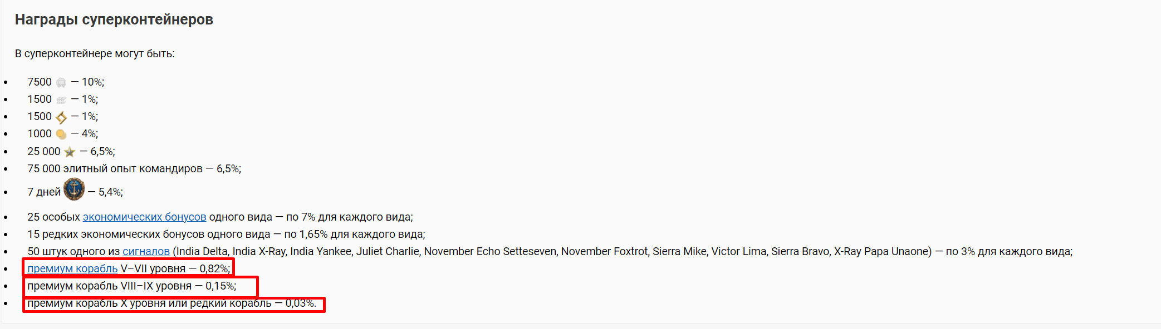This screenshot has width=1161, height=329.
Task: Follow the премиум корабль V–VII link
Action: (x=72, y=268)
